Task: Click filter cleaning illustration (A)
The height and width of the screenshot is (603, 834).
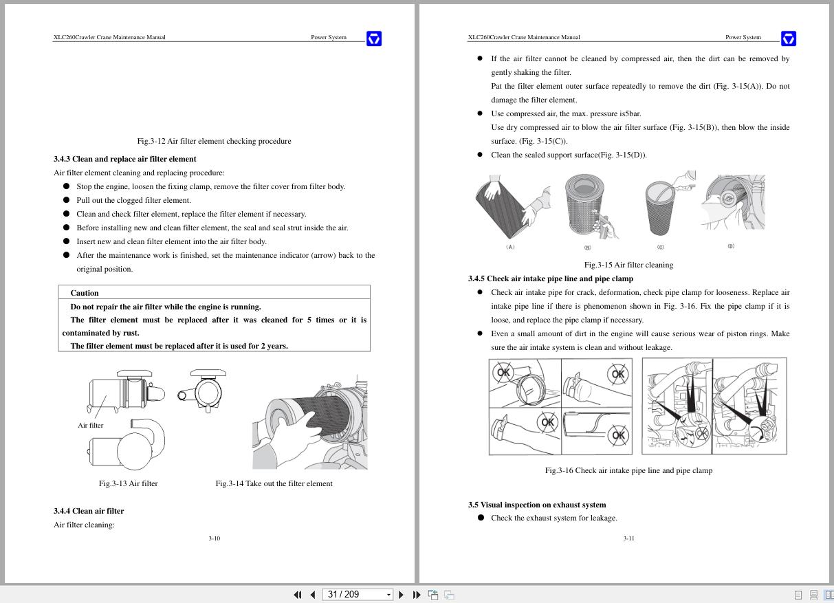Action: pos(512,206)
